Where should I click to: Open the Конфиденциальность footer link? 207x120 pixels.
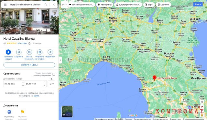(160, 119)
